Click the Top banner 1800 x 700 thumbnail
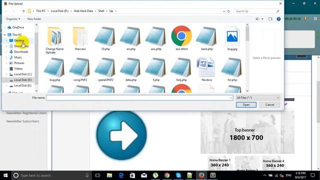Viewport: 320px width, 180px height. pos(247,132)
